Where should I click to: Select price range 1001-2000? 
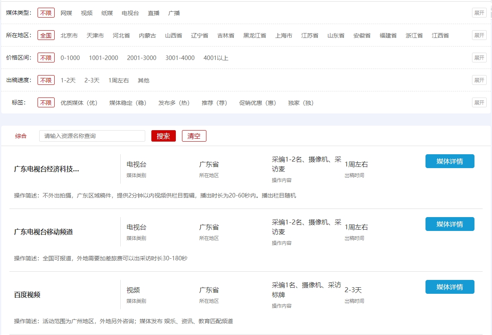(x=103, y=58)
